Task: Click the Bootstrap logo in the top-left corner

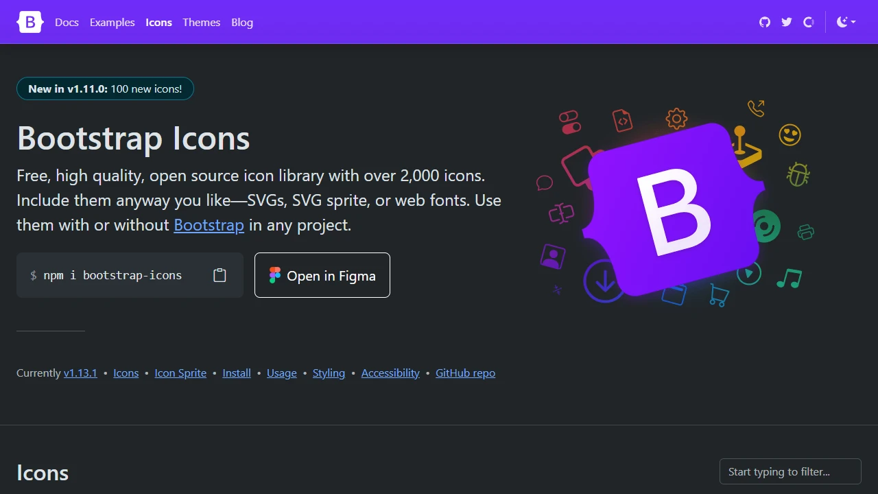Action: pos(29,22)
